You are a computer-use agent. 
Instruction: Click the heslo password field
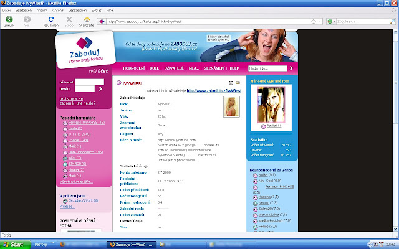click(x=85, y=88)
